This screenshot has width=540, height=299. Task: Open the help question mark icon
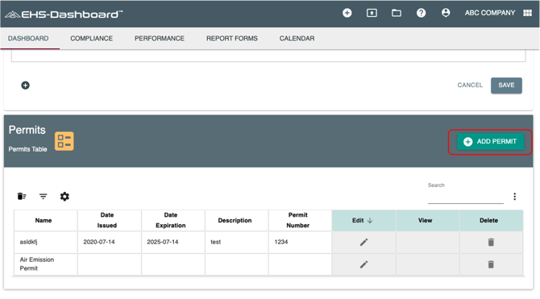click(421, 13)
